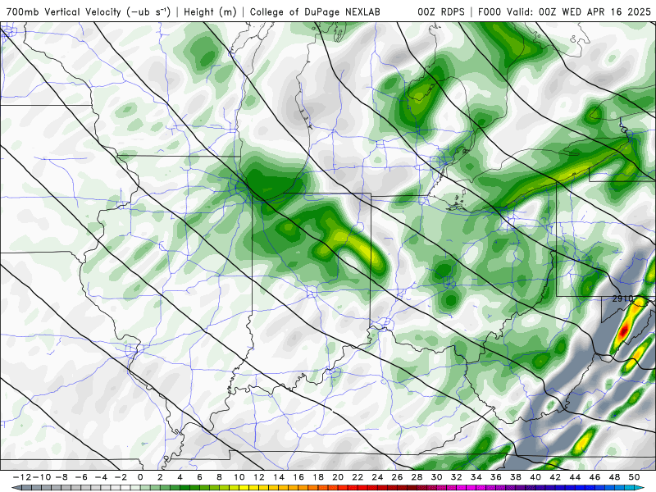The image size is (656, 492).
Task: Click the '2910' height contour label
Action: point(622,298)
